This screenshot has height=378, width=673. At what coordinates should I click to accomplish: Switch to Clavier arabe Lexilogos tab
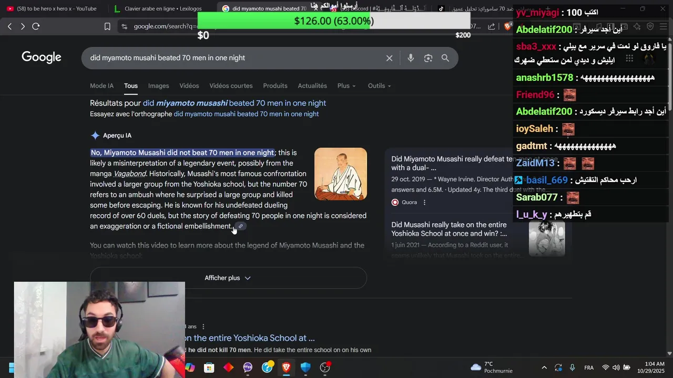click(161, 8)
